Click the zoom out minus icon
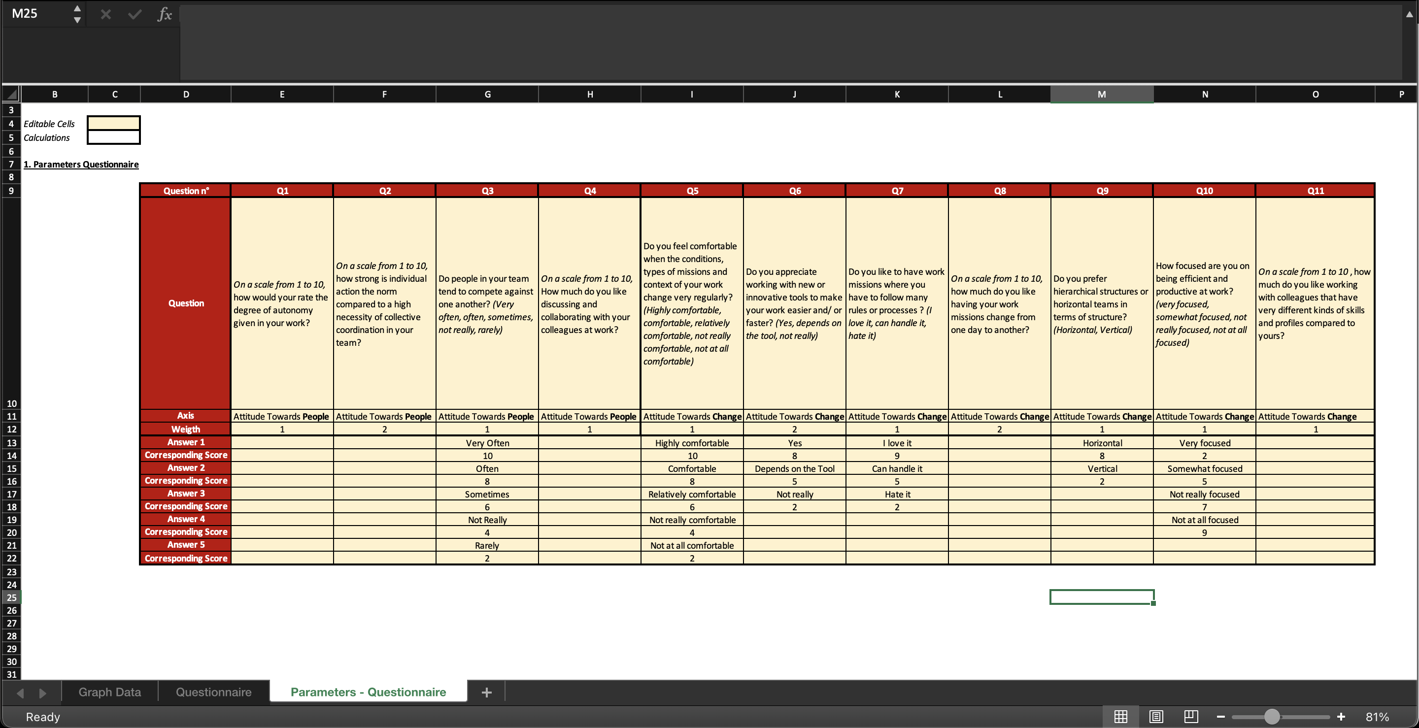 tap(1221, 717)
